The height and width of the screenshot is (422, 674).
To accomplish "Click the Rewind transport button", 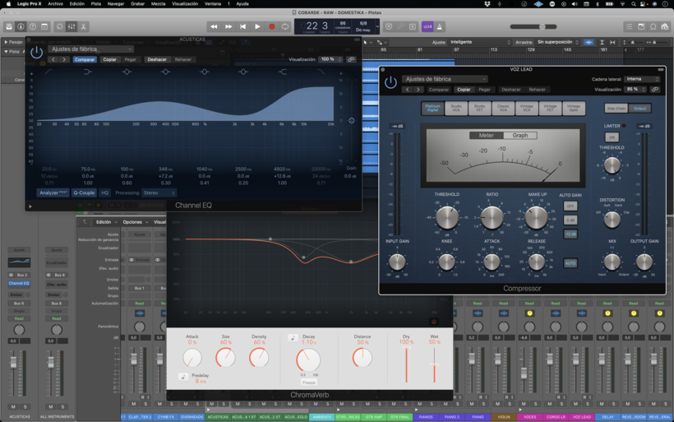I will 214,26.
